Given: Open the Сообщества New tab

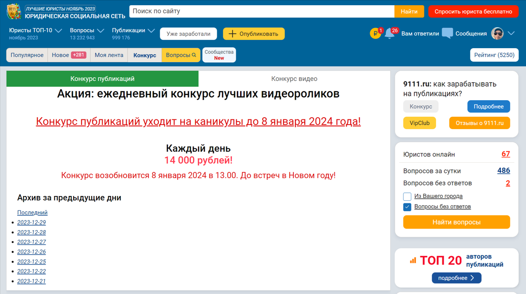Looking at the screenshot, I should [x=219, y=55].
